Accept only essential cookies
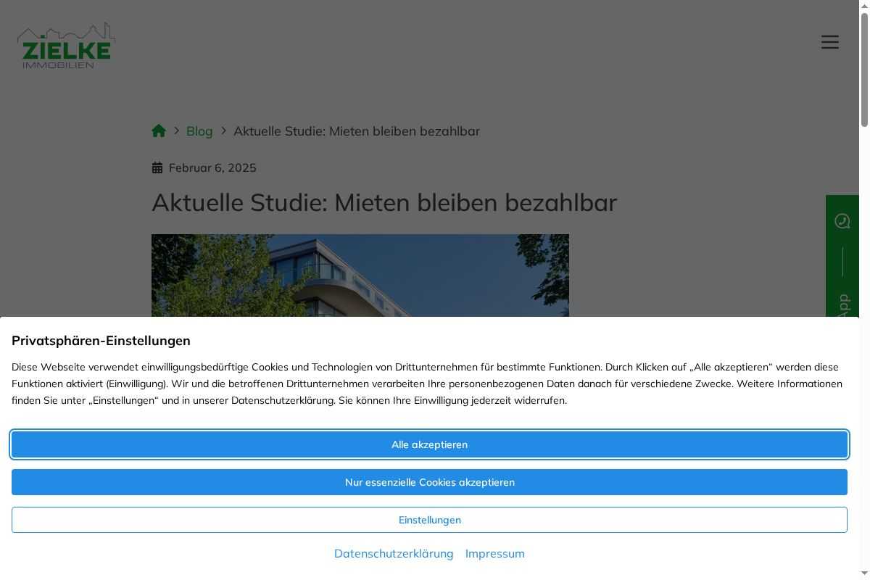Viewport: 870px width, 580px height. coord(429,482)
